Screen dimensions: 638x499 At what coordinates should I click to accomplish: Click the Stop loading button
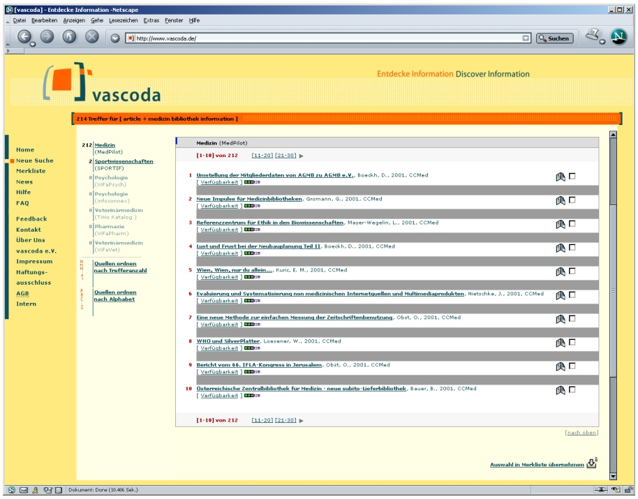[x=92, y=37]
